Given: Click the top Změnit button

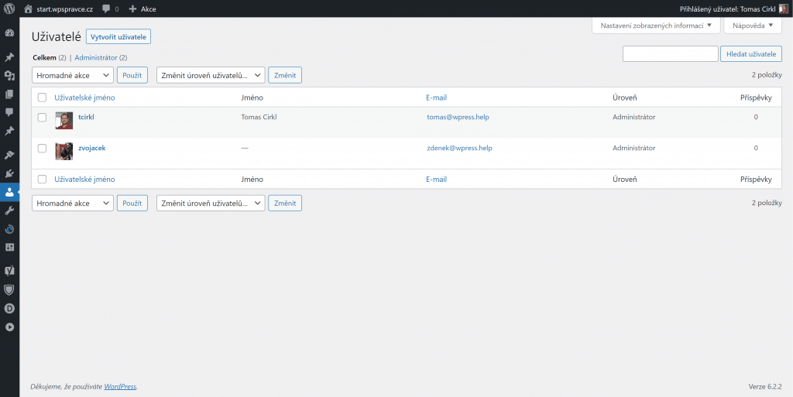Looking at the screenshot, I should (x=285, y=75).
